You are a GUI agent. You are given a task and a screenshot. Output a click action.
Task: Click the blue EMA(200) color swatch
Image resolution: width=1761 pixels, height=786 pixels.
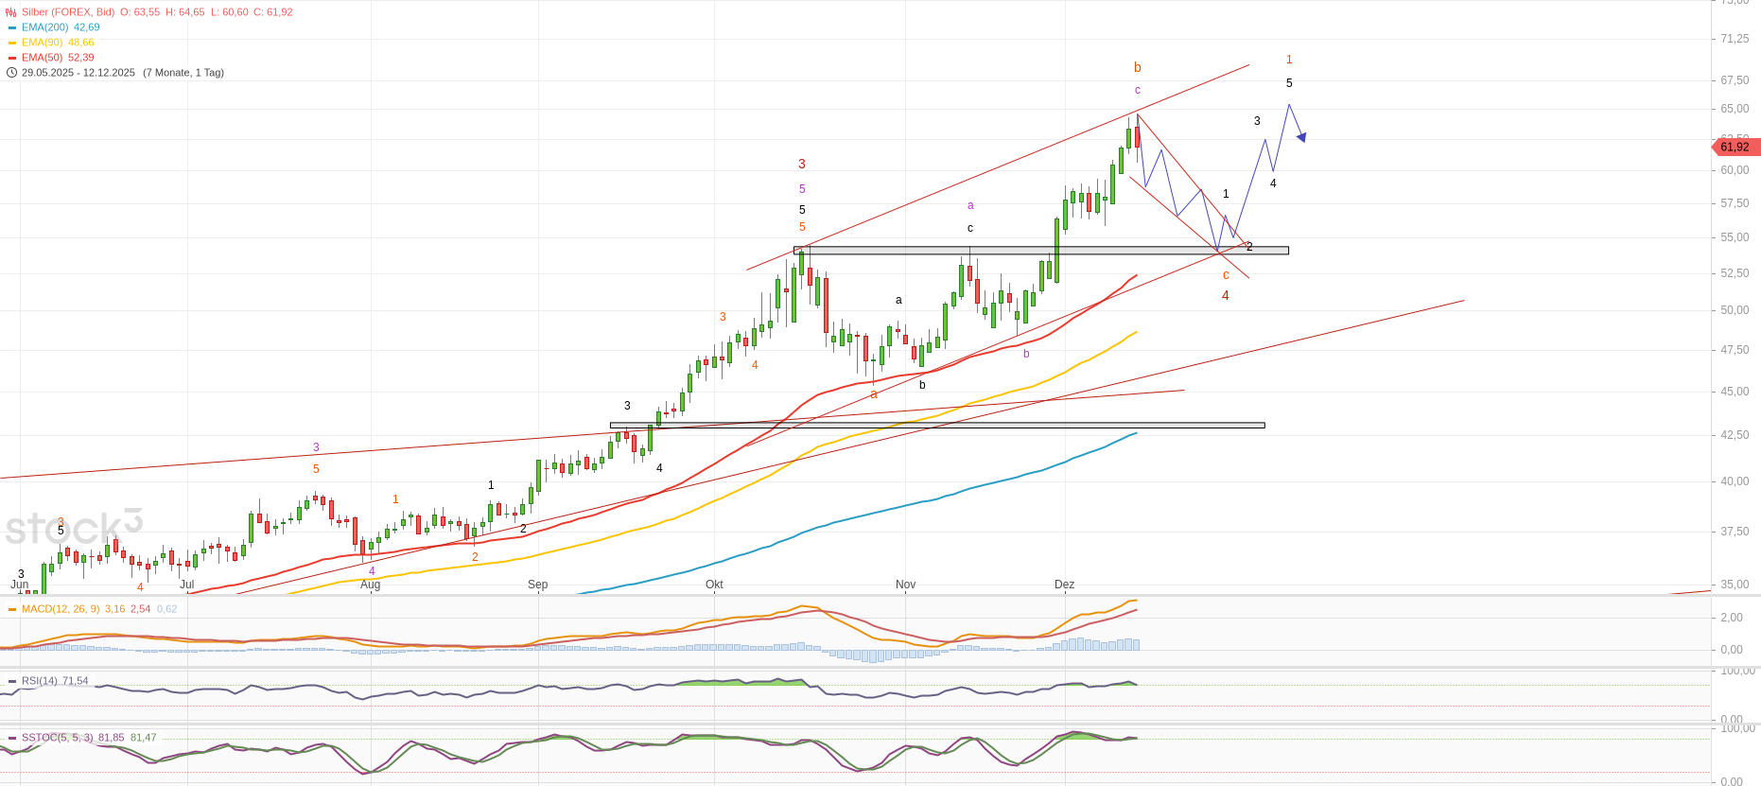(12, 27)
